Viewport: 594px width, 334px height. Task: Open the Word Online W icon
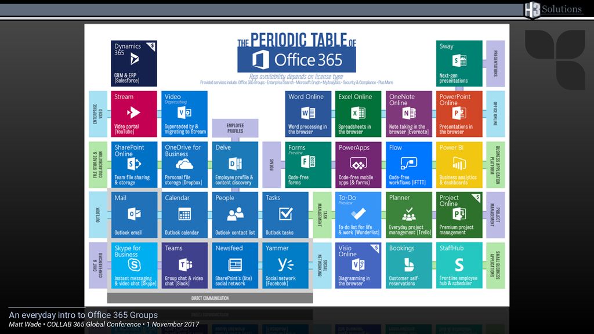click(x=308, y=113)
